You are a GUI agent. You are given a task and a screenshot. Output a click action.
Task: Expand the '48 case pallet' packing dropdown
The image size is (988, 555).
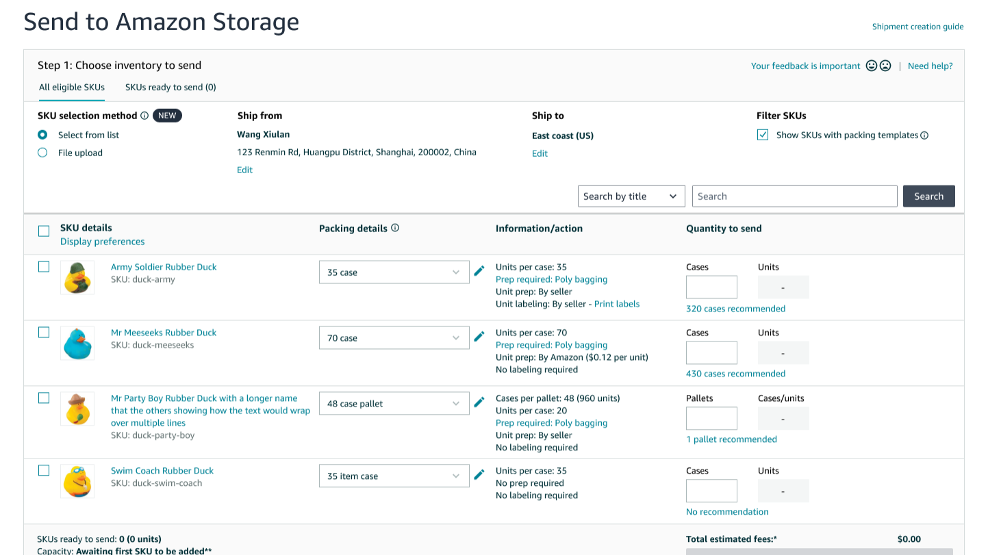pyautogui.click(x=394, y=404)
